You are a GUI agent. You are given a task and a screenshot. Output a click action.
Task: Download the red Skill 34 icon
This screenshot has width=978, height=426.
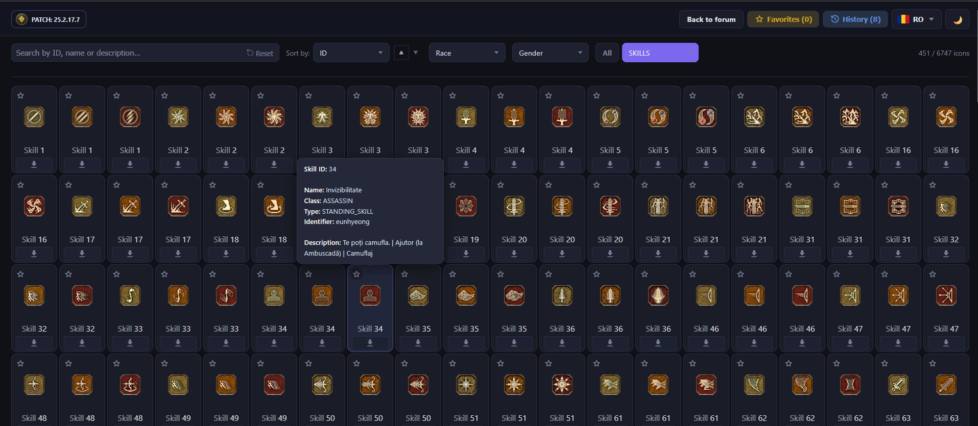click(370, 343)
